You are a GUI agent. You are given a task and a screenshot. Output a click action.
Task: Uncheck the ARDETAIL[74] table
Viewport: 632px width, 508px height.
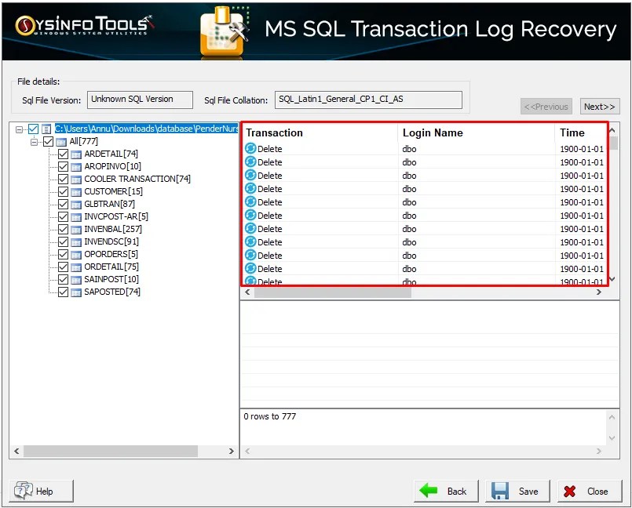tap(63, 154)
